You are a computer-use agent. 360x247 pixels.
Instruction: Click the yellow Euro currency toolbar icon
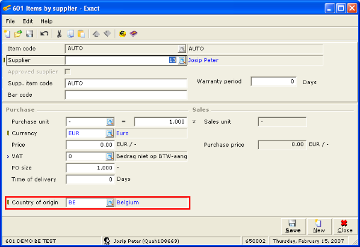point(122,34)
